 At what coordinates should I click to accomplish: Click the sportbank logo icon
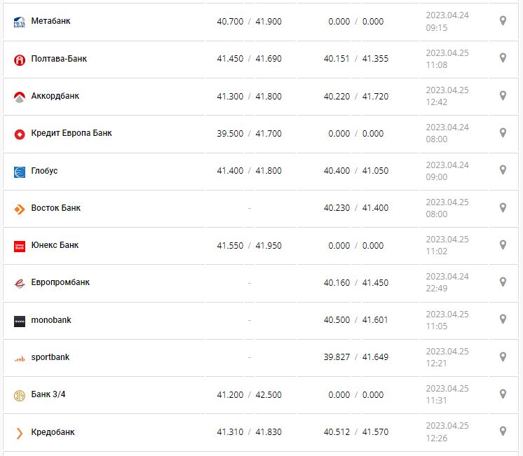20,359
